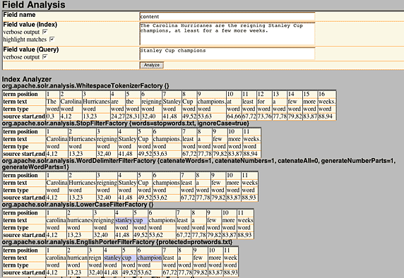Click the EnglishPorterFilterFactory heading text
The width and height of the screenshot is (404, 278).
pyautogui.click(x=117, y=242)
